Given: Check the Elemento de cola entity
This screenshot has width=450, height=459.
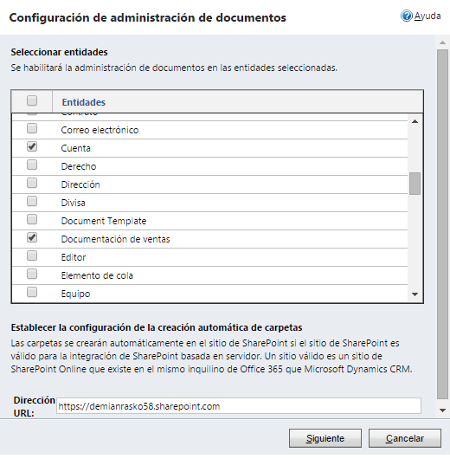Looking at the screenshot, I should point(32,274).
